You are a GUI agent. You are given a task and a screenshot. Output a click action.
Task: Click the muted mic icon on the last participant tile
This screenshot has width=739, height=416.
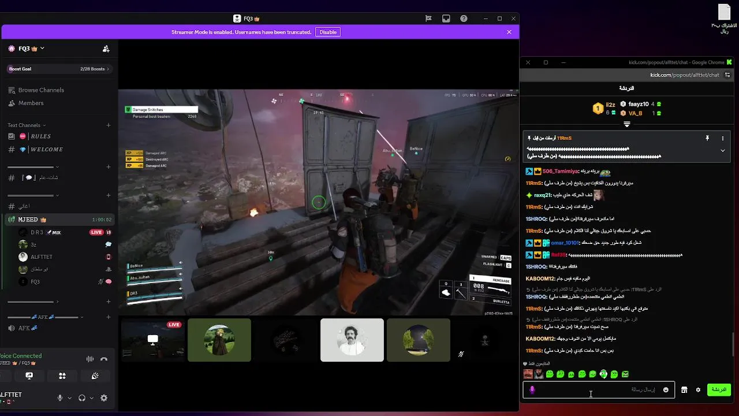click(x=461, y=354)
